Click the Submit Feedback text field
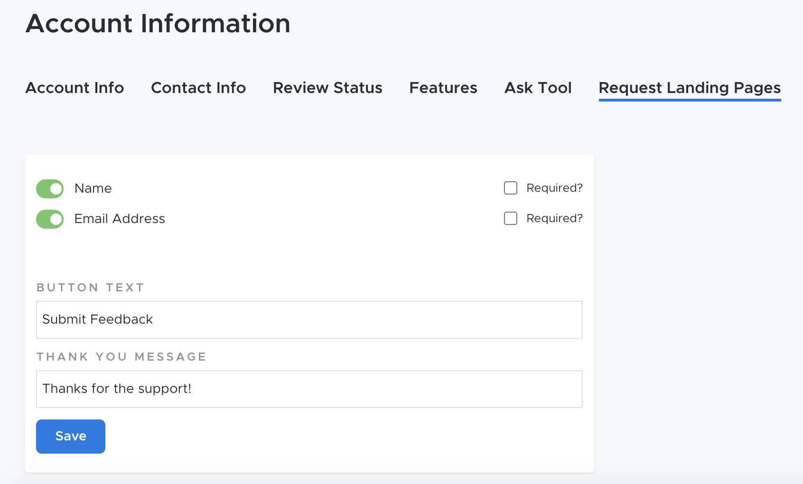 [x=309, y=319]
